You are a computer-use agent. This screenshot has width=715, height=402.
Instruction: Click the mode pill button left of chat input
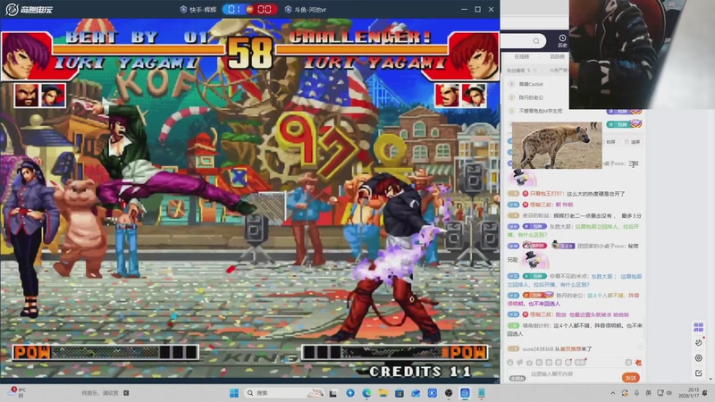(517, 378)
